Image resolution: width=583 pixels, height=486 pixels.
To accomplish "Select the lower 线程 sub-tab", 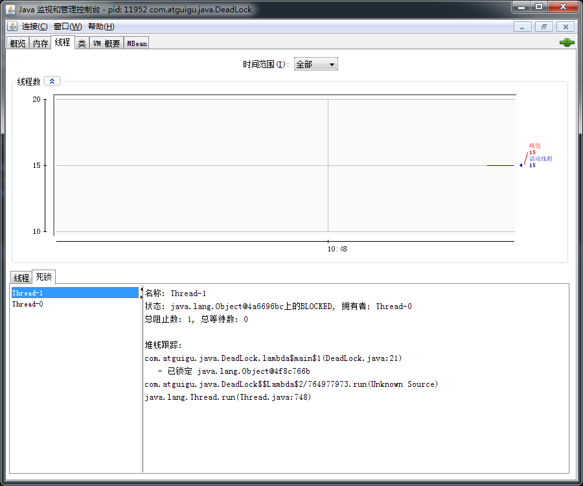I will (21, 278).
